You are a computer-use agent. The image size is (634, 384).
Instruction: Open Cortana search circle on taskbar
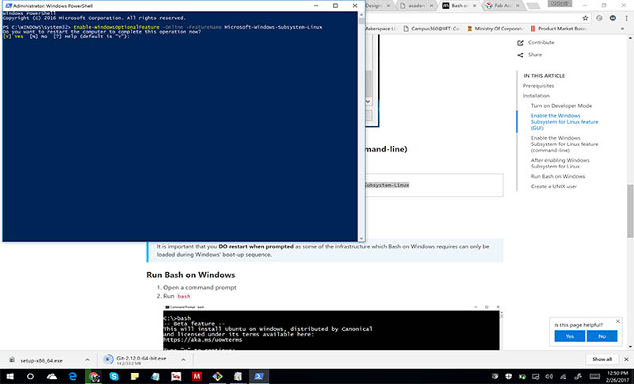(30, 376)
